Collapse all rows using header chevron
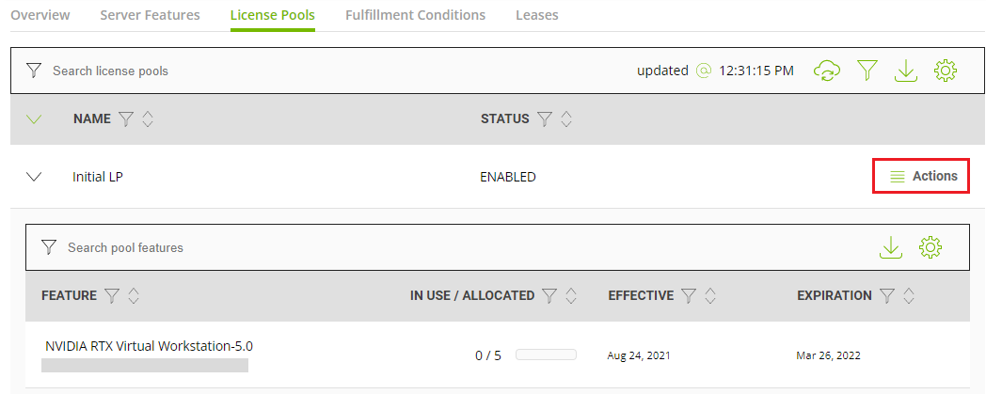The height and width of the screenshot is (394, 986). 35,119
